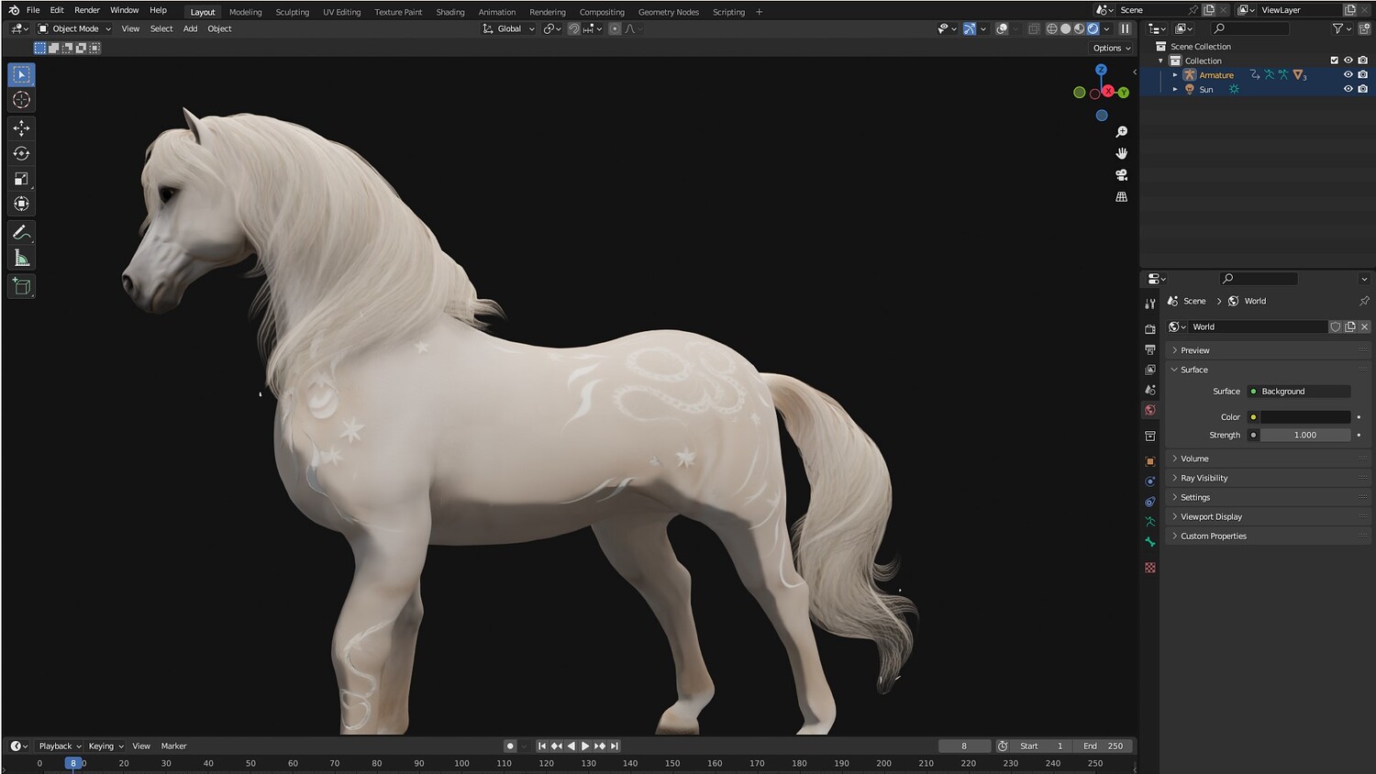This screenshot has width=1376, height=774.
Task: Expand the Ray Visibility panel
Action: [x=1268, y=478]
